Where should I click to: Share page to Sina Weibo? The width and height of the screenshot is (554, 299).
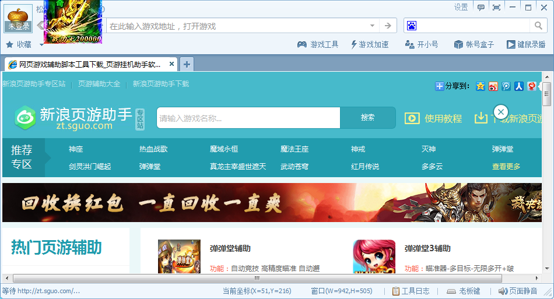493,86
